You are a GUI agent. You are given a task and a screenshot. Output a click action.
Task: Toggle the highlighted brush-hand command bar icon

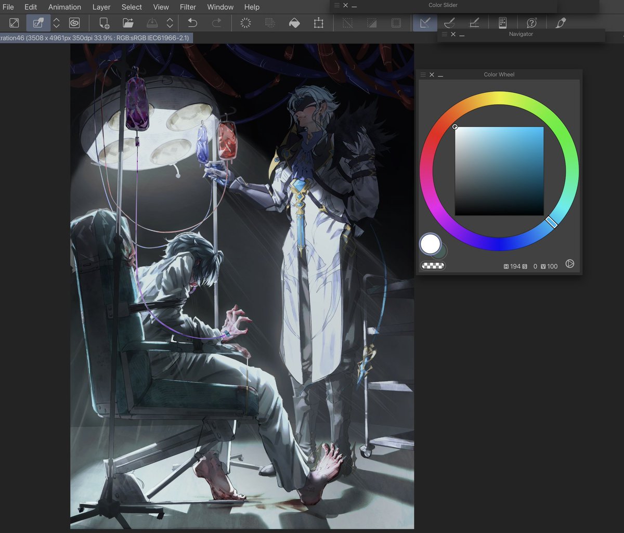pos(38,23)
